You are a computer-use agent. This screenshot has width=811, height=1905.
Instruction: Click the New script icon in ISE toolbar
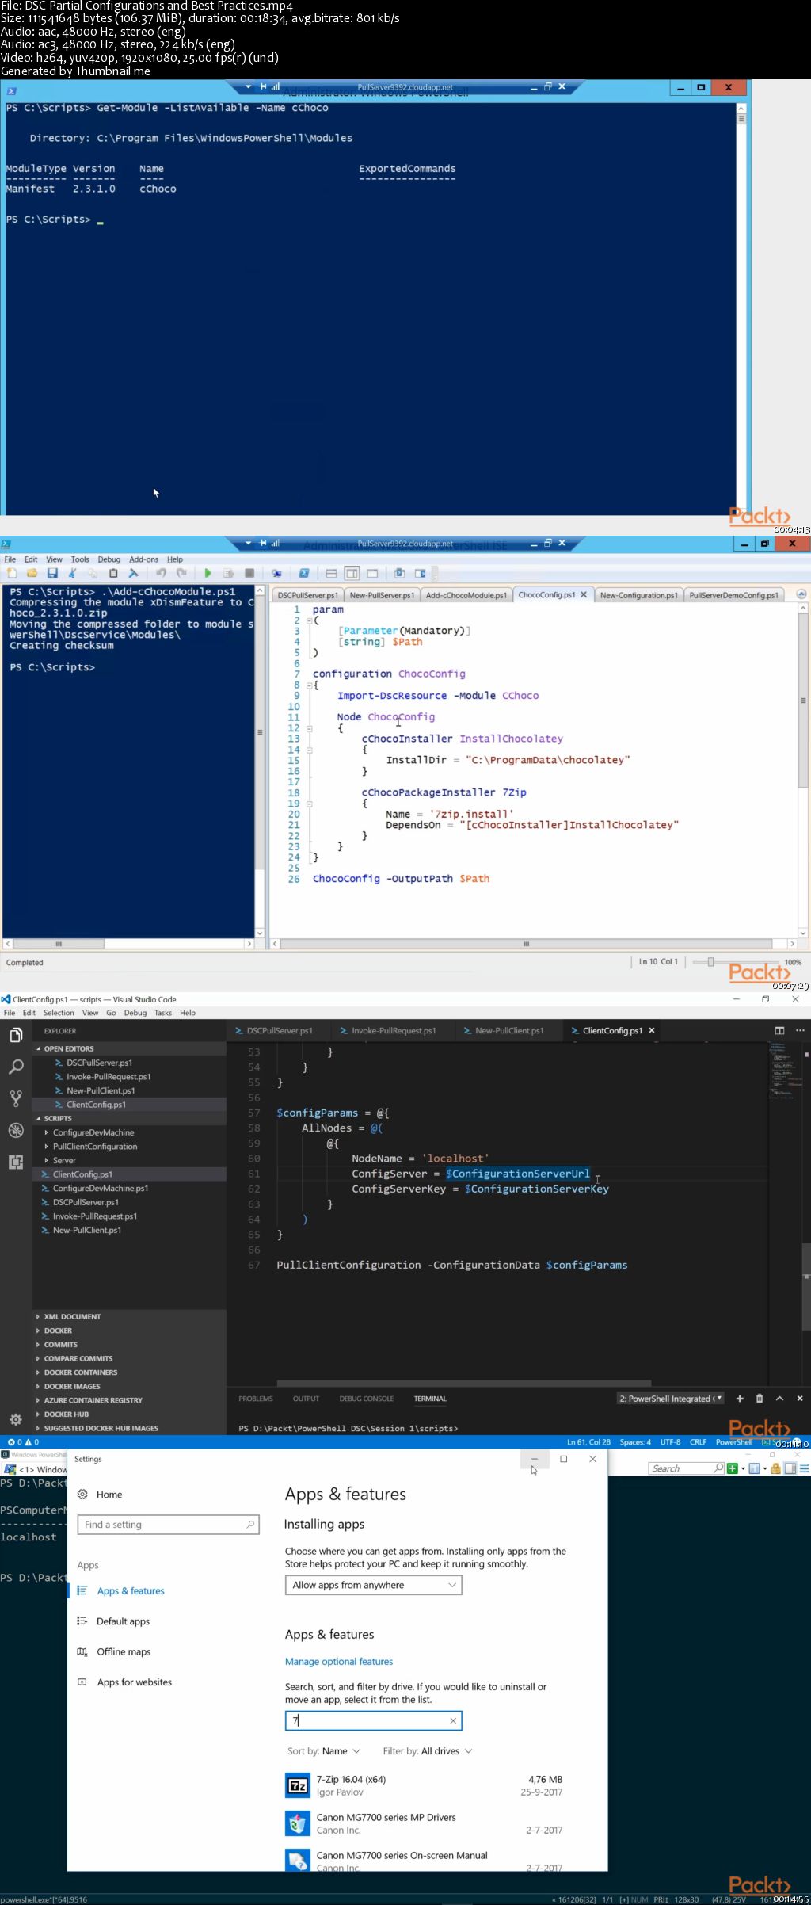tap(11, 573)
